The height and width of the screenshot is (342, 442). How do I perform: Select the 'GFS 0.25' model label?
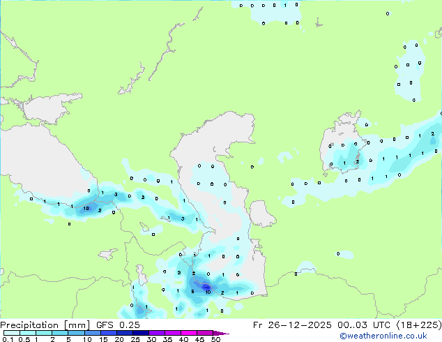click(118, 325)
